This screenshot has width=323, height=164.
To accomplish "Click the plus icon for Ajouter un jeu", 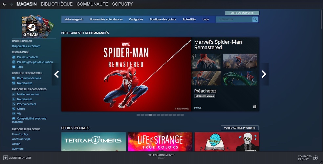I will tap(5, 158).
